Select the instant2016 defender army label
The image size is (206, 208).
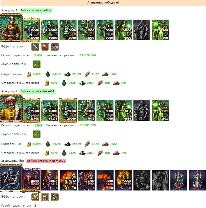pyautogui.click(x=46, y=161)
